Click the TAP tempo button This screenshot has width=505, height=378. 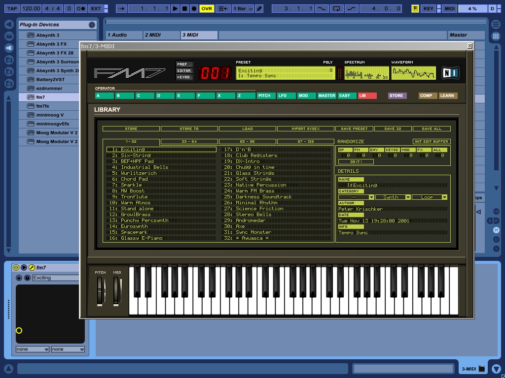click(12, 9)
